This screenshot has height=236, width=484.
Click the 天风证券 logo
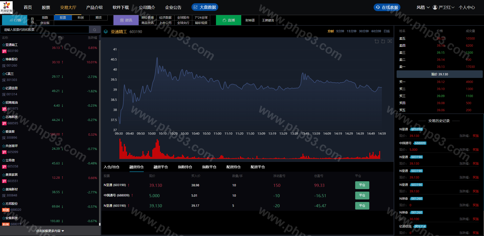tap(6, 7)
